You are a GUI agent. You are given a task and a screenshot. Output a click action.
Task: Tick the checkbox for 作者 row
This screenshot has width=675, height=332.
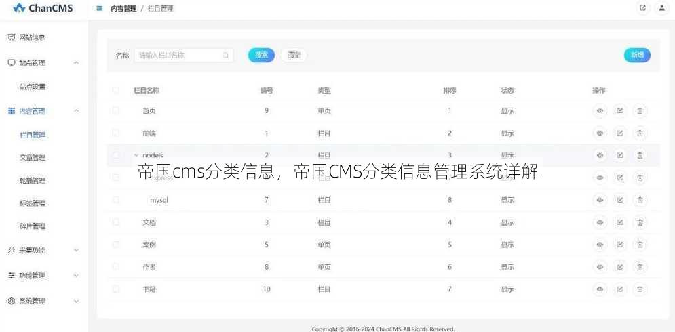click(x=115, y=267)
